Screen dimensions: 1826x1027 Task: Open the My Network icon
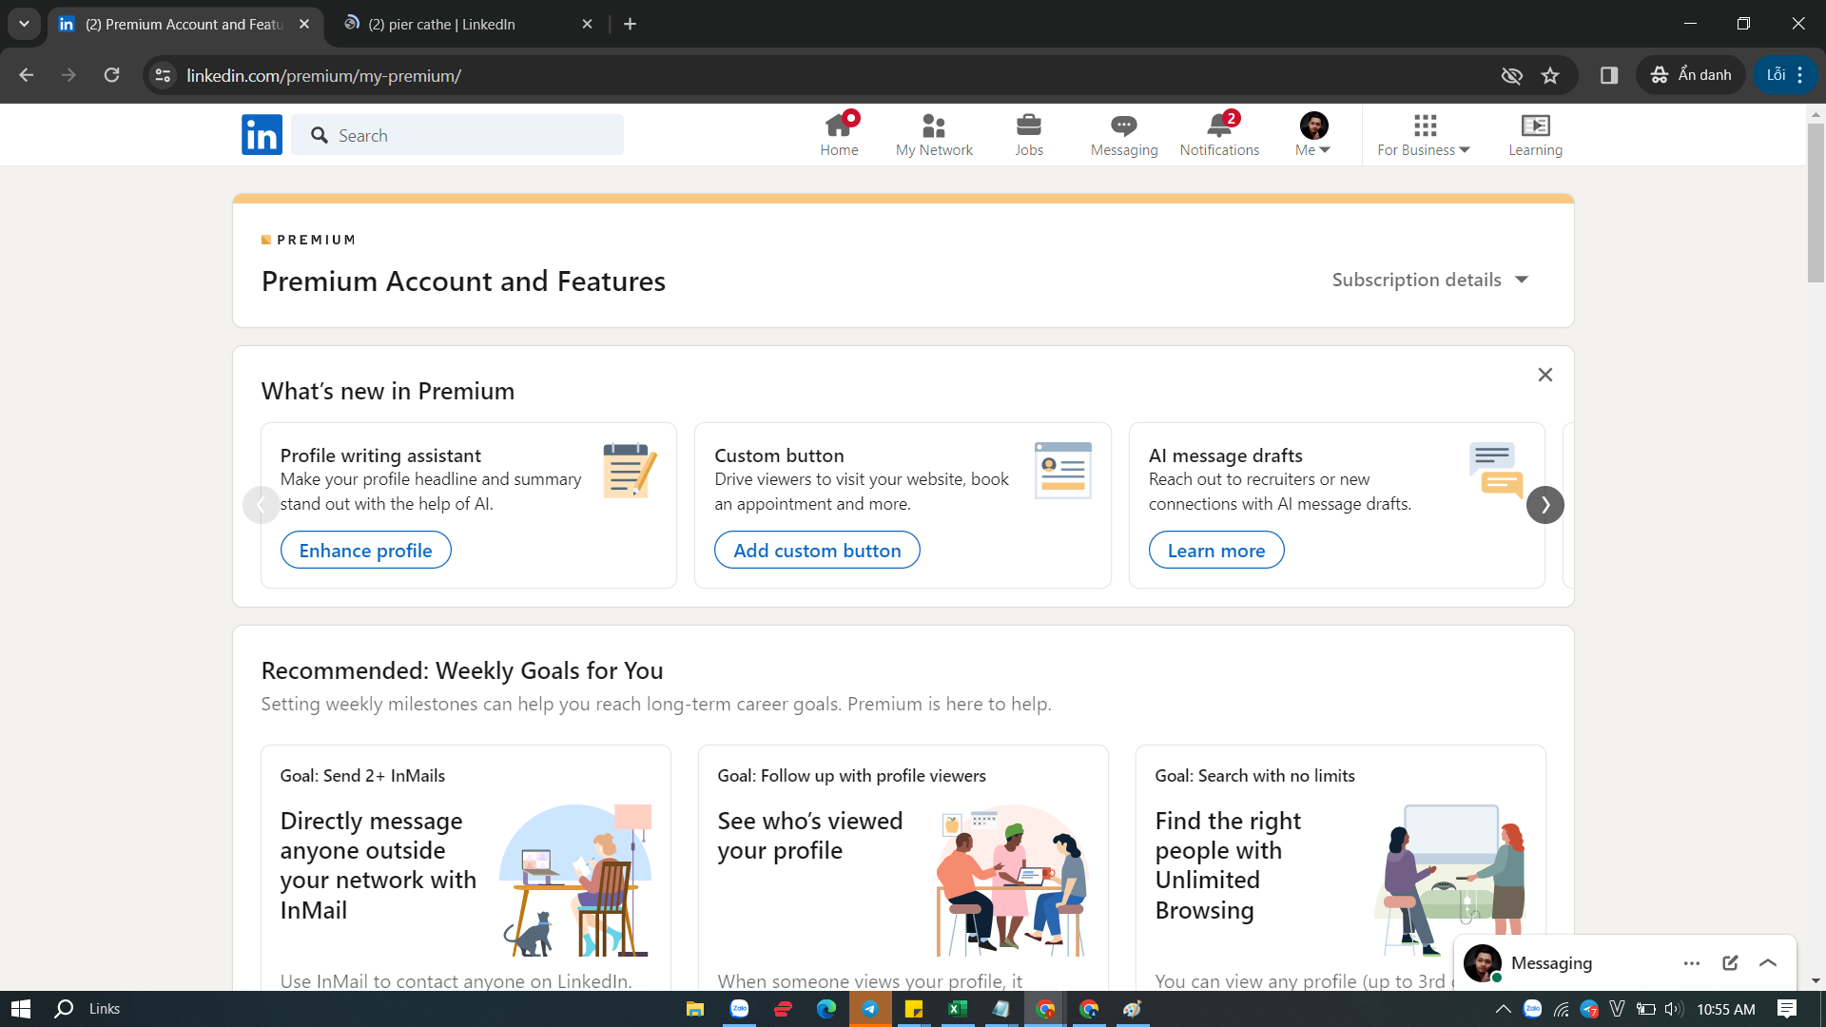(934, 134)
